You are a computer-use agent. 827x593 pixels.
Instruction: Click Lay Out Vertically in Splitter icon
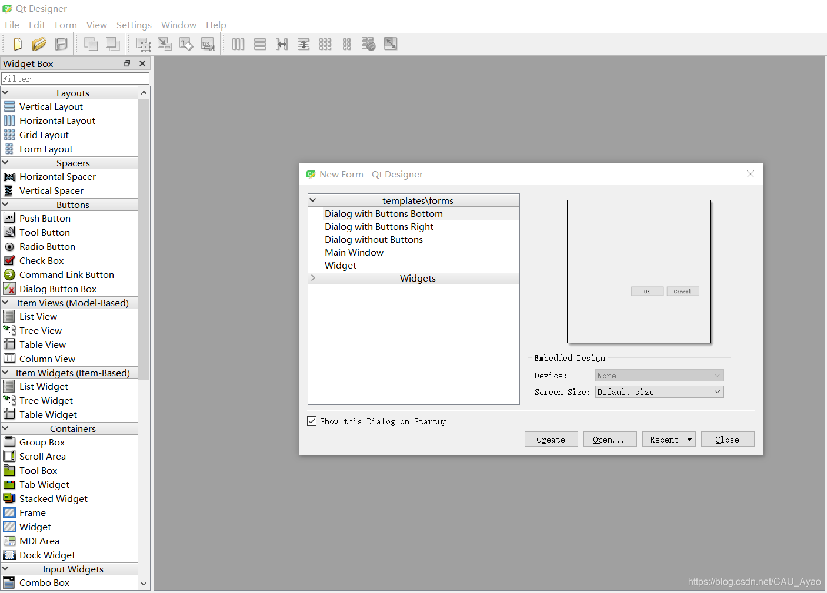[304, 44]
